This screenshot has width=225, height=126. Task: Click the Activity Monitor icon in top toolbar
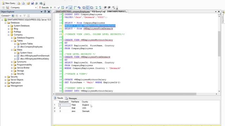tap(41, 3)
